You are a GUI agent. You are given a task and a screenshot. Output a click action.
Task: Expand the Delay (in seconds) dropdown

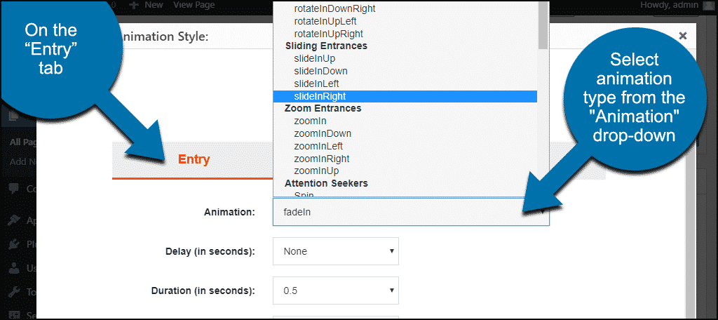(336, 251)
